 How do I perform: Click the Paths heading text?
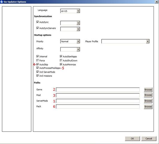(x=37, y=82)
